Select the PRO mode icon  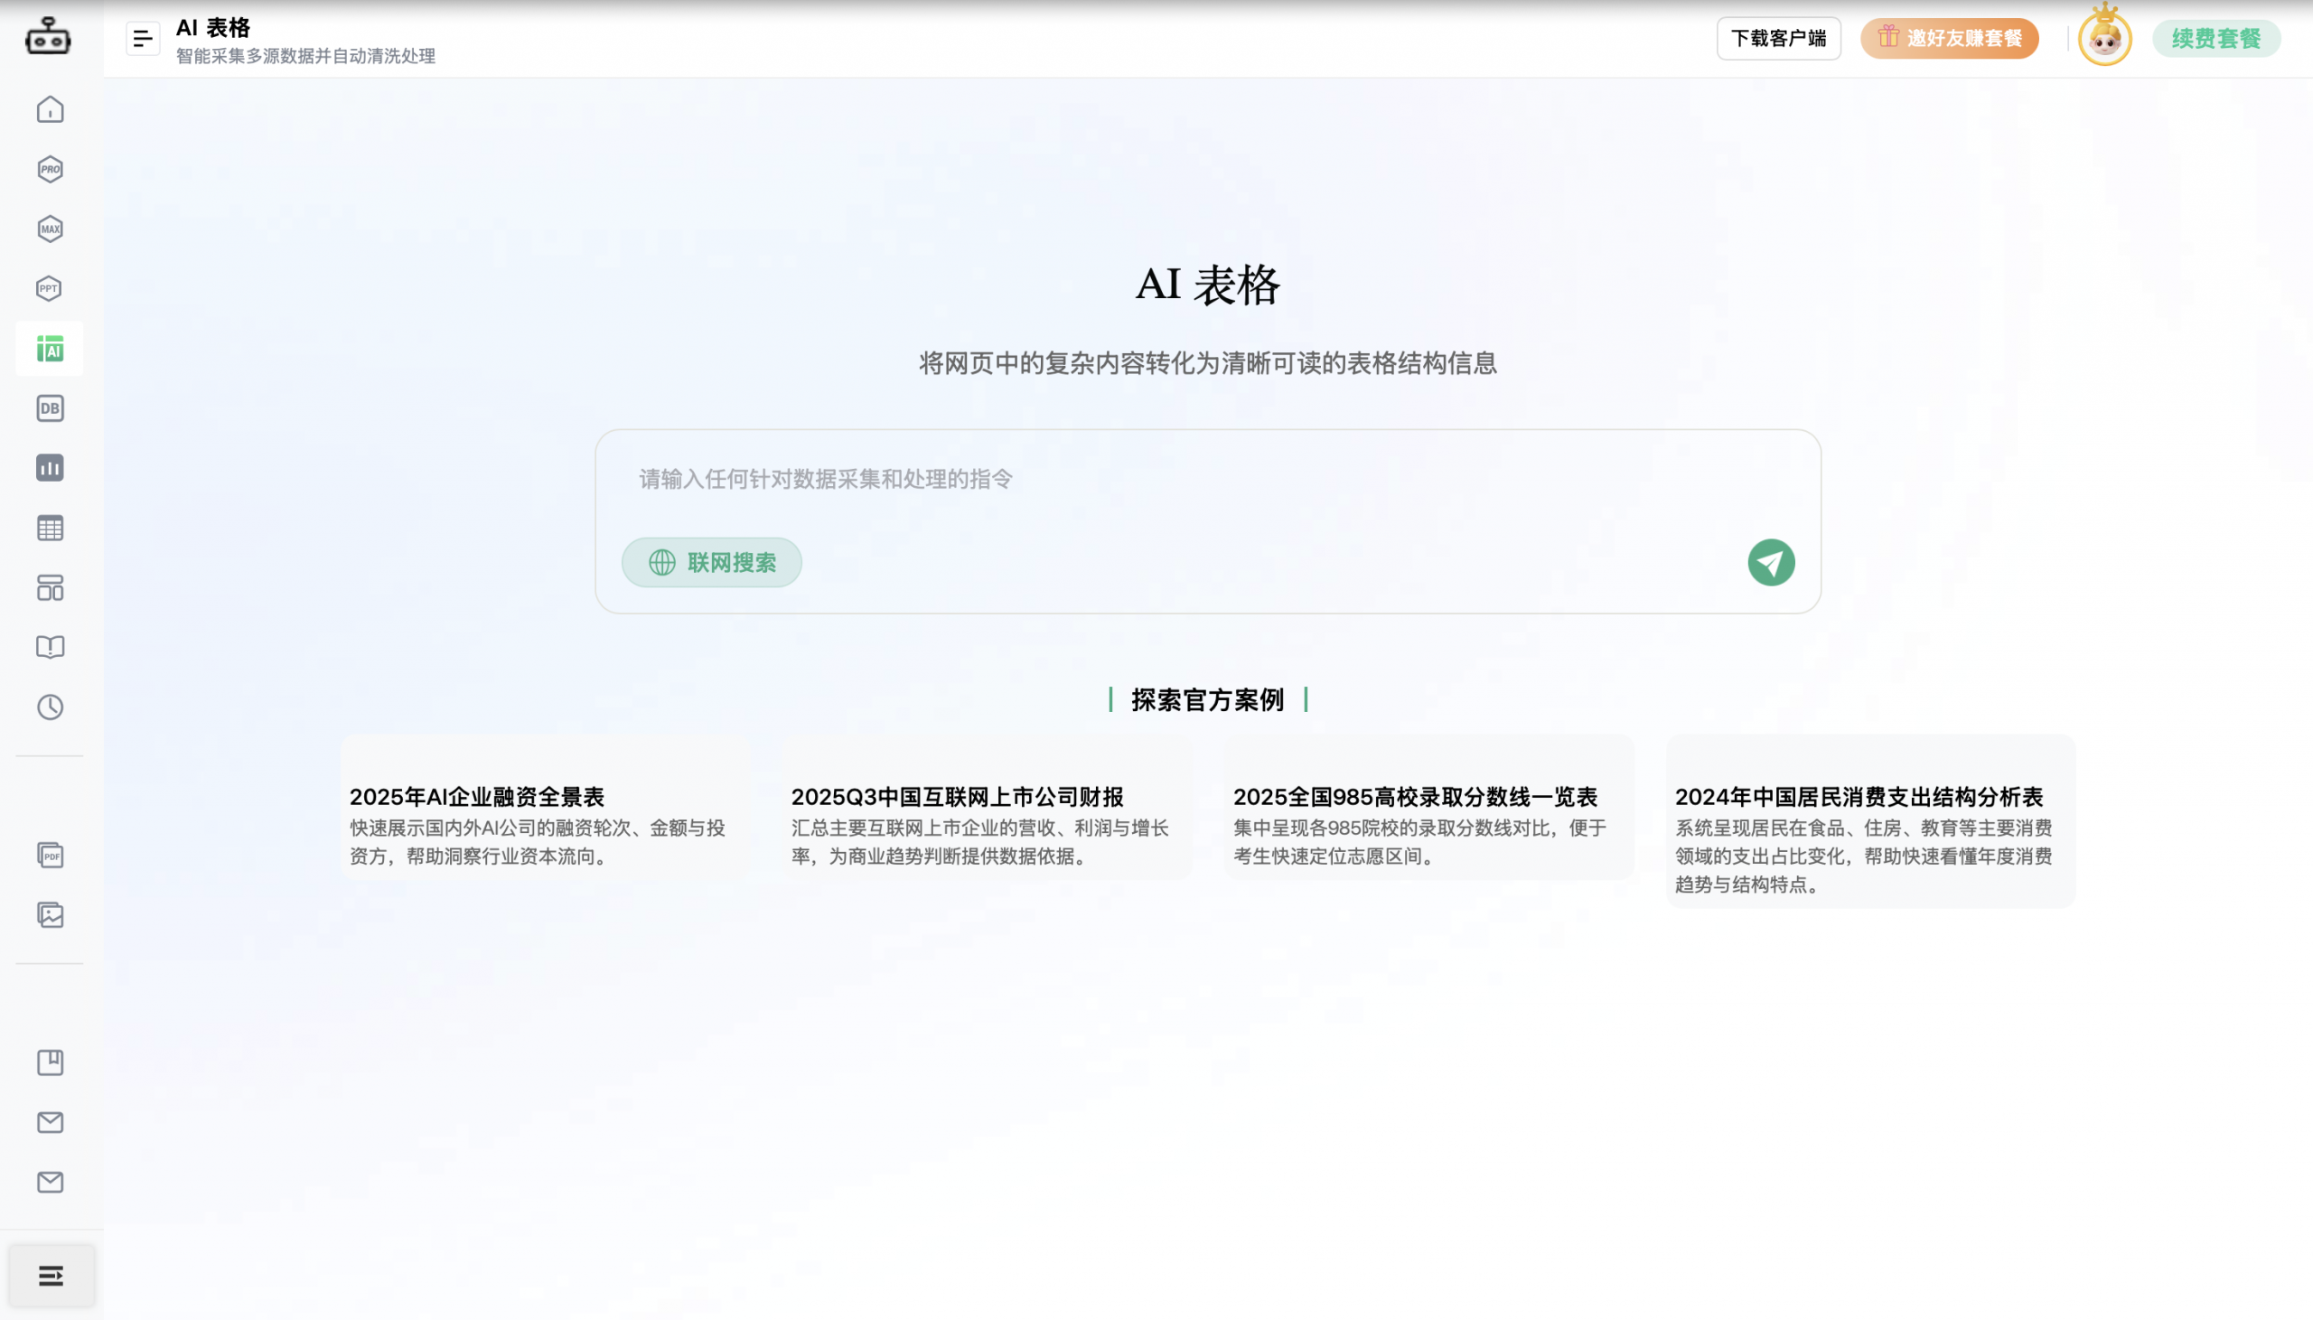coord(50,169)
